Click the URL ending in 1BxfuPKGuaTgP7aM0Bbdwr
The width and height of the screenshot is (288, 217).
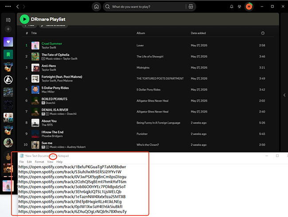(72, 167)
